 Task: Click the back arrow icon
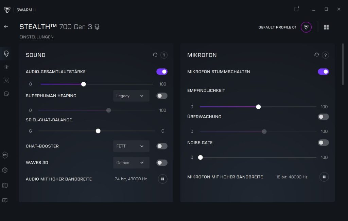[x=6, y=26]
